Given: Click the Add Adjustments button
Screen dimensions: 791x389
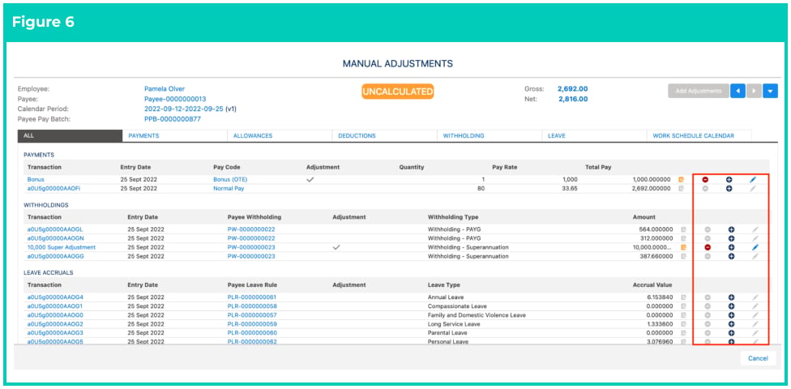Looking at the screenshot, I should [x=698, y=91].
